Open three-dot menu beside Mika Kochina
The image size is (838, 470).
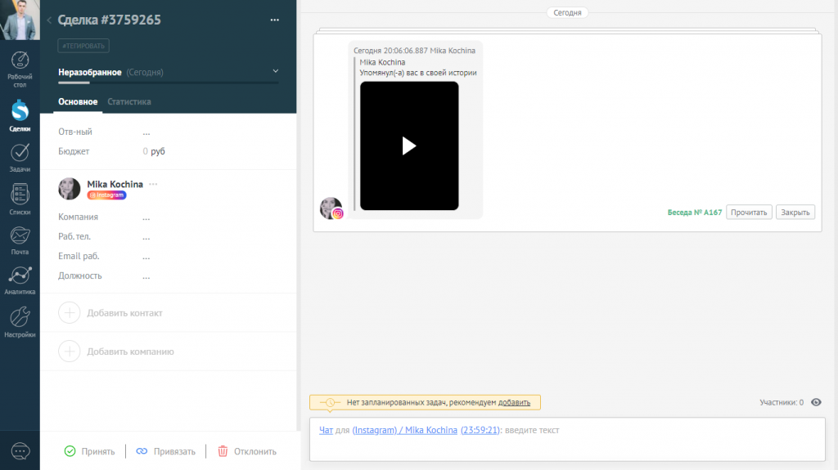point(153,184)
